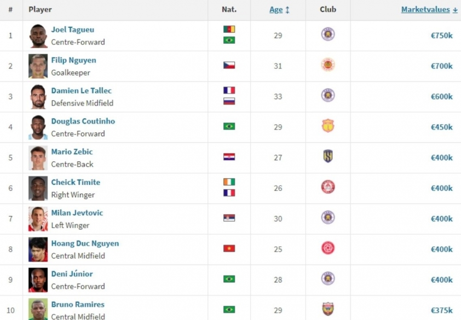Click Deni Júnior's player name

point(72,274)
